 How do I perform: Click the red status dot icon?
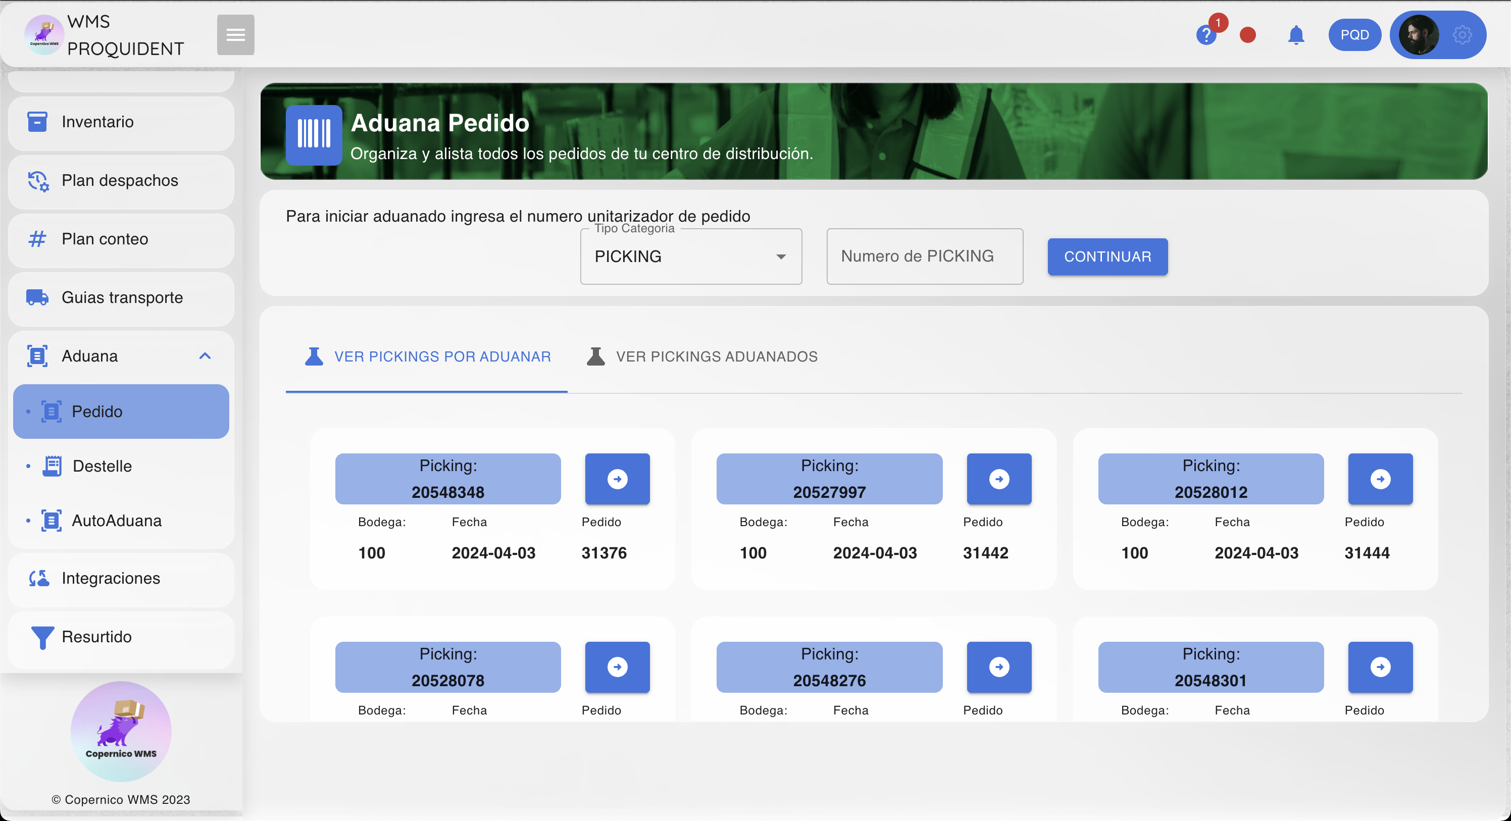[x=1247, y=35]
